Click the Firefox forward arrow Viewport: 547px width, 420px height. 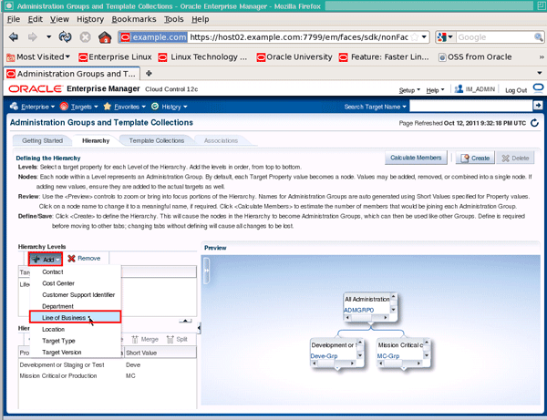point(32,36)
